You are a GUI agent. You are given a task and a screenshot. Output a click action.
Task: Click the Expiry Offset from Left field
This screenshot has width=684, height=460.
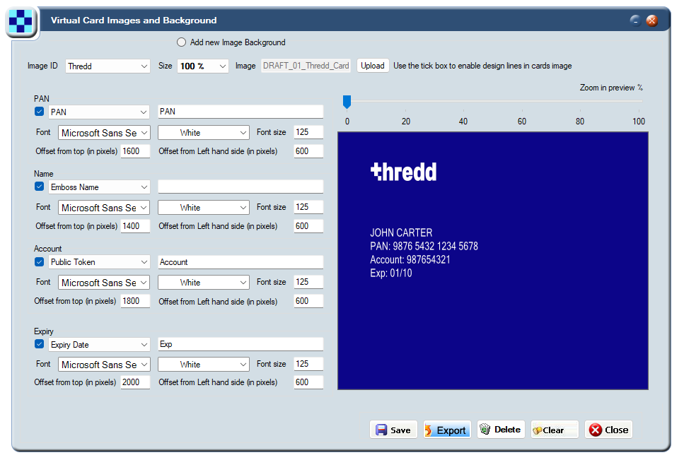308,382
